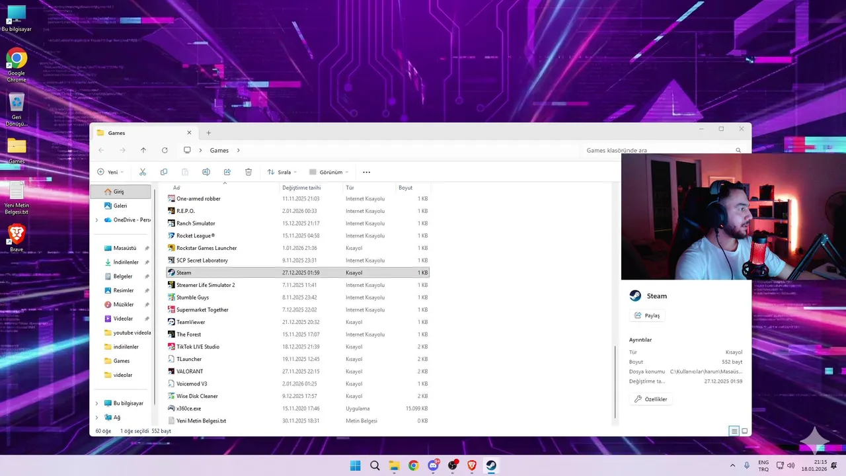Image resolution: width=846 pixels, height=476 pixels.
Task: Click the Paylaş button in details pane
Action: [x=647, y=315]
